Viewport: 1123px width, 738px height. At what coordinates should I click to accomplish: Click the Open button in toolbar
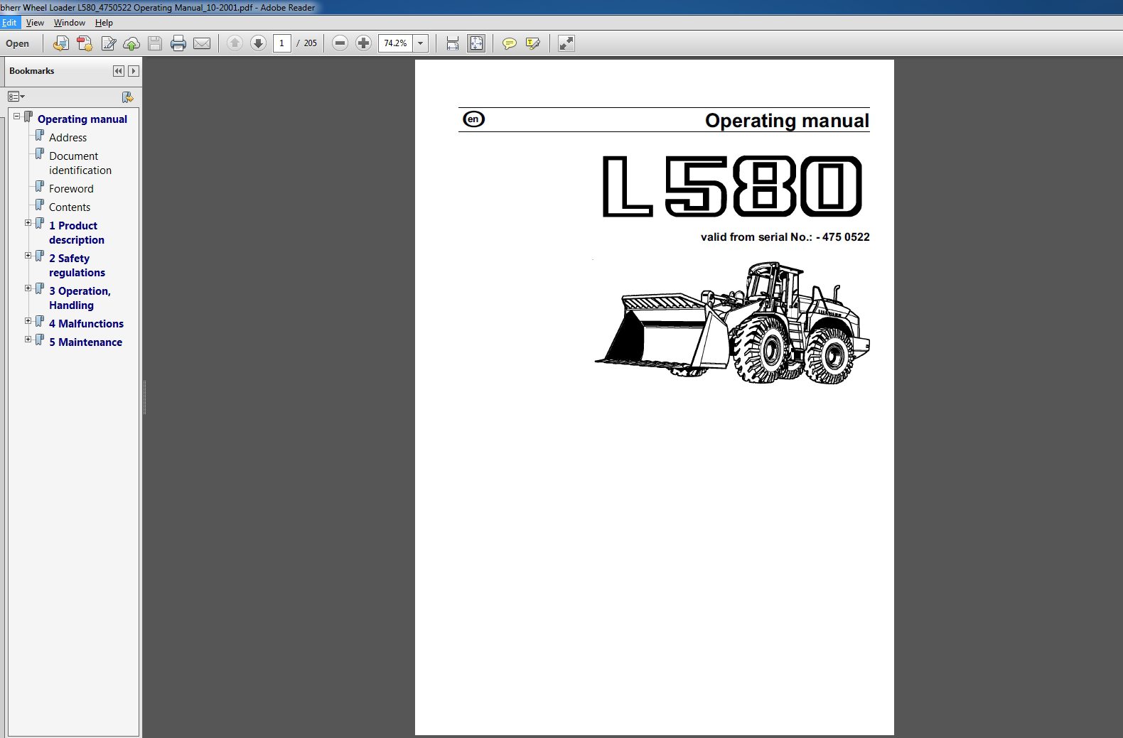coord(18,44)
